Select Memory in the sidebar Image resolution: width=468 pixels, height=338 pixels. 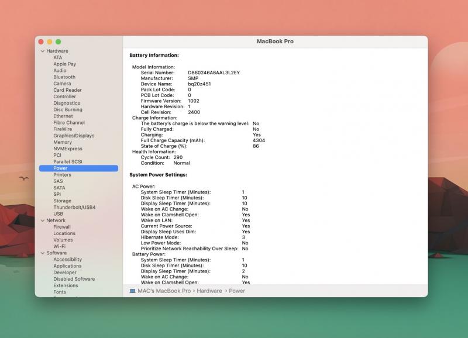[63, 142]
